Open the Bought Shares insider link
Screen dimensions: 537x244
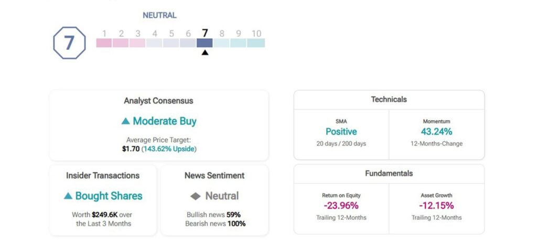[x=109, y=196]
